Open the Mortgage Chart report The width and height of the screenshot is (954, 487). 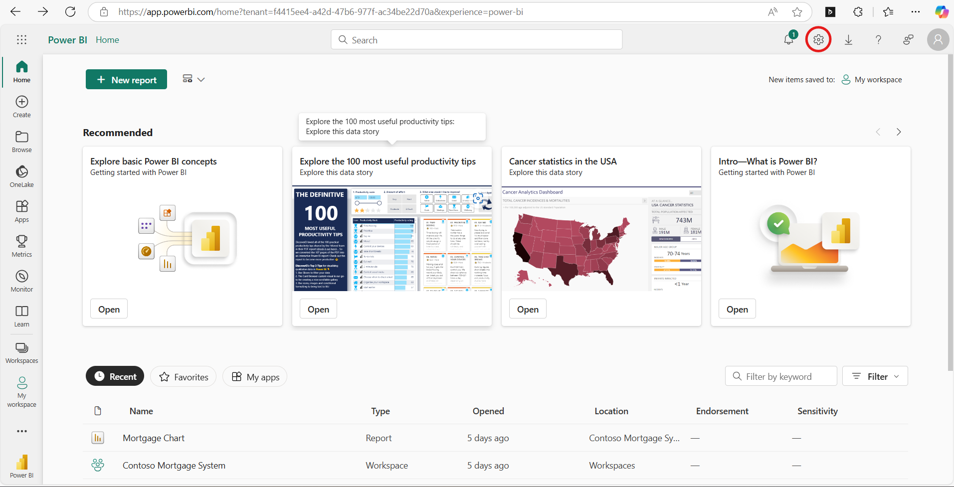pos(154,438)
